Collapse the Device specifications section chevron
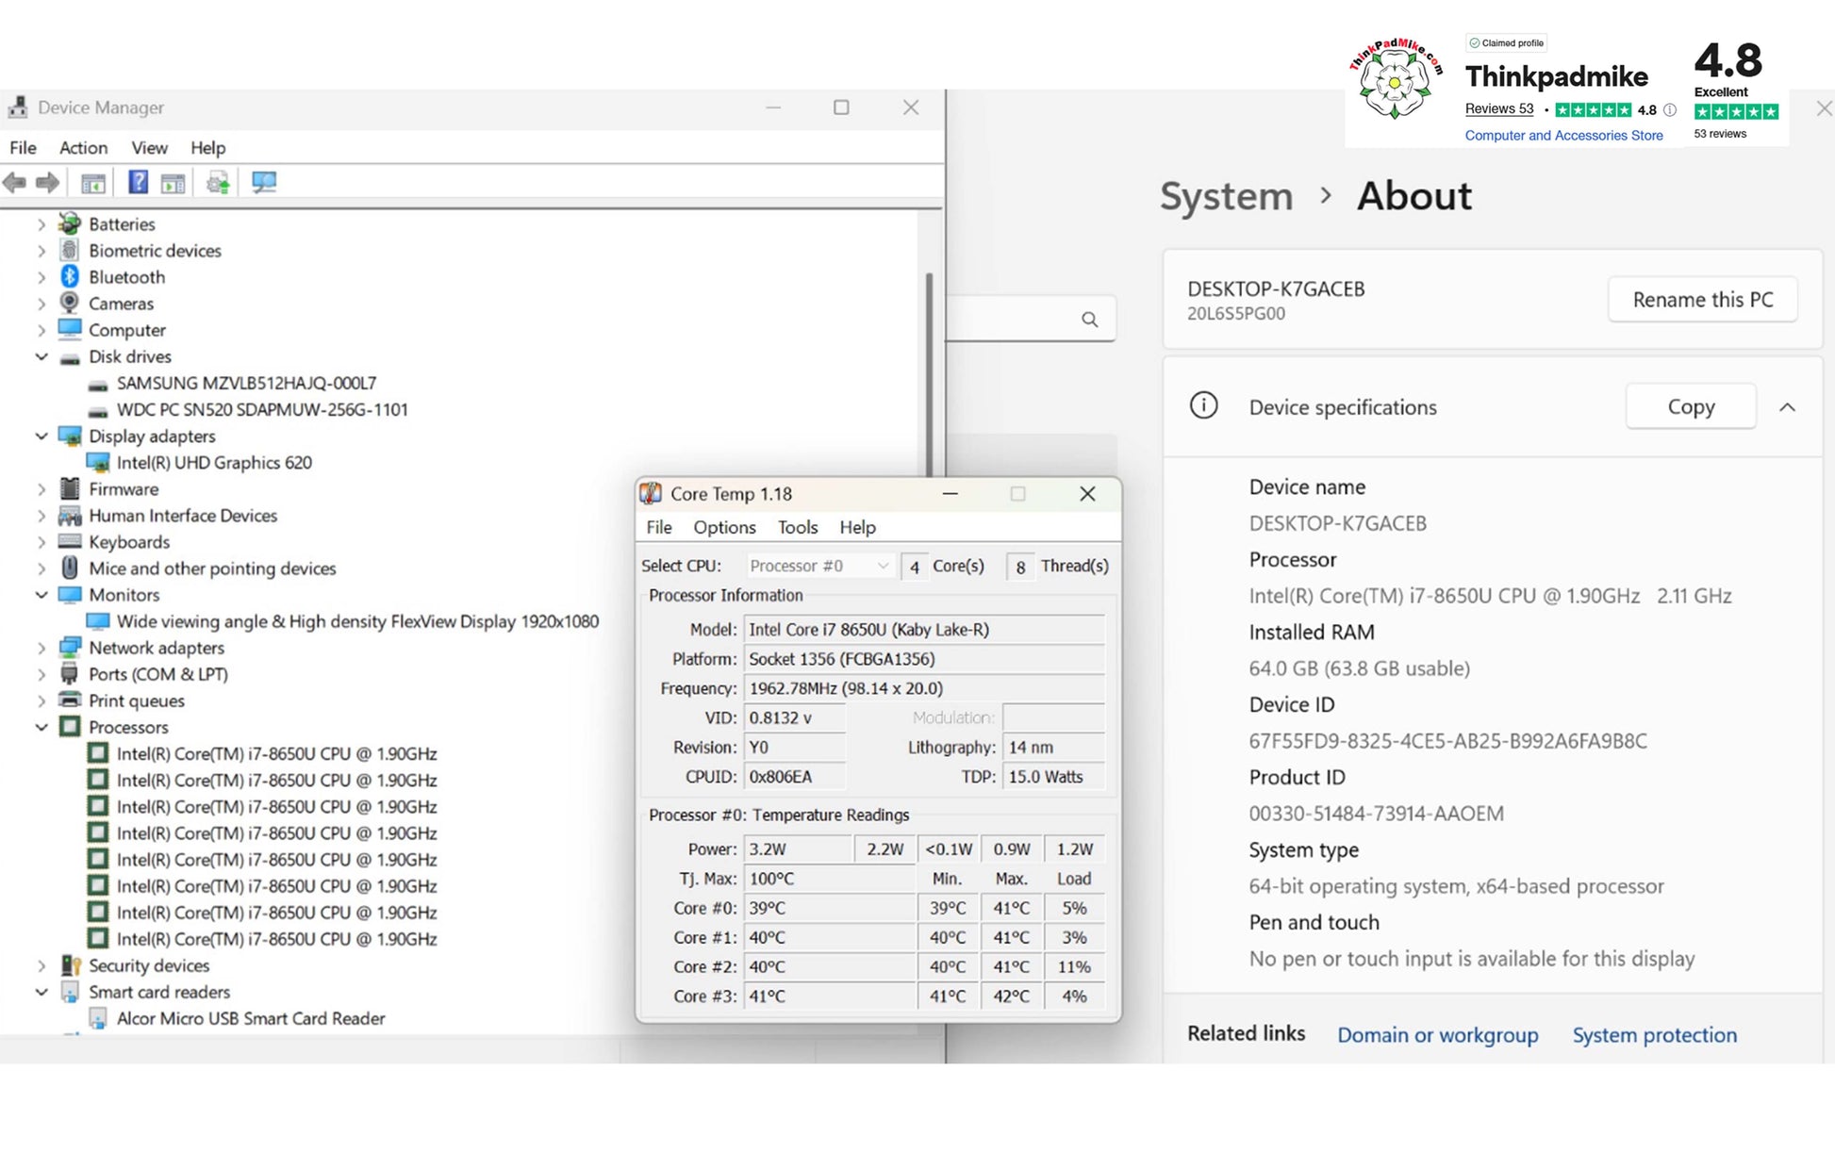Screen dimensions: 1835x1153 click(x=1787, y=407)
